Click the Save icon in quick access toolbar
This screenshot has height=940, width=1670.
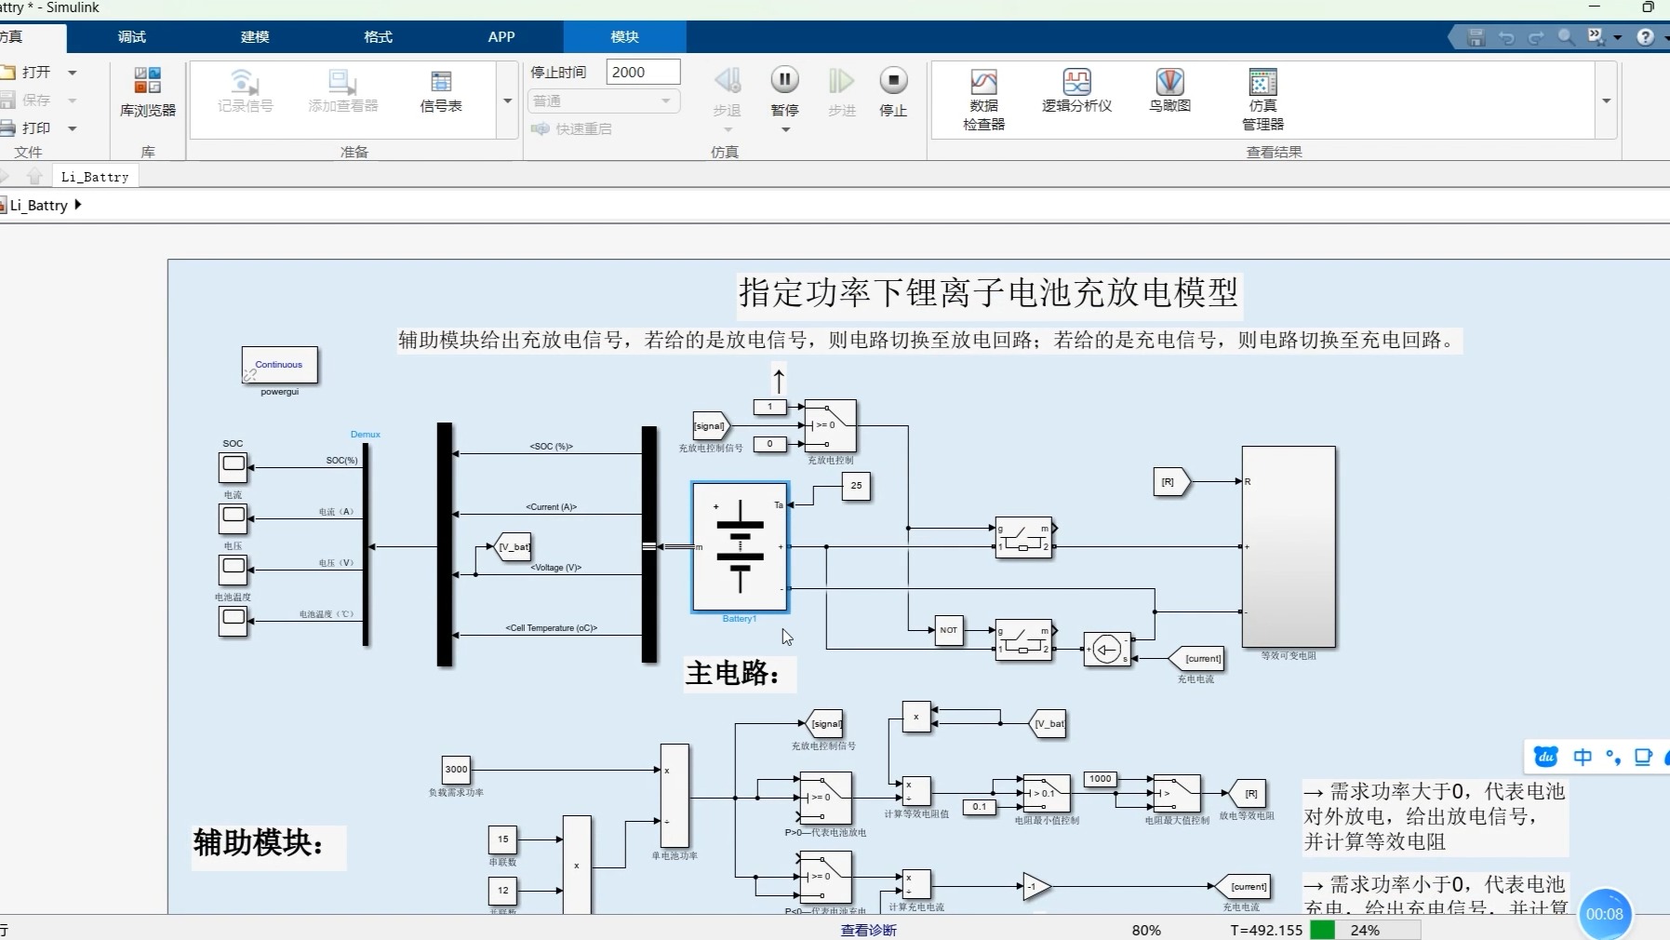[x=1476, y=37]
